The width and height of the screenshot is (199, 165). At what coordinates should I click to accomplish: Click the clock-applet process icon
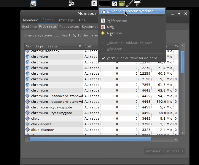click(x=27, y=124)
